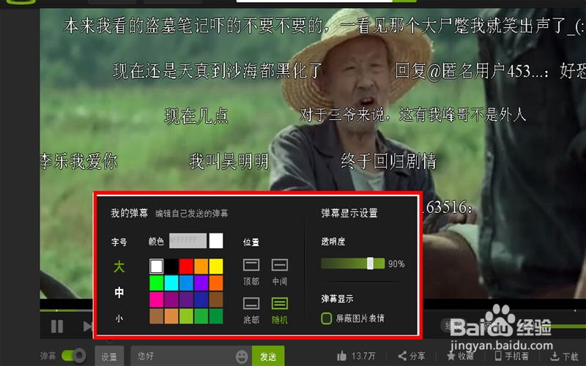Viewport: 586px width, 366px height.
Task: Pick the cyan color swatch
Action: 171,283
